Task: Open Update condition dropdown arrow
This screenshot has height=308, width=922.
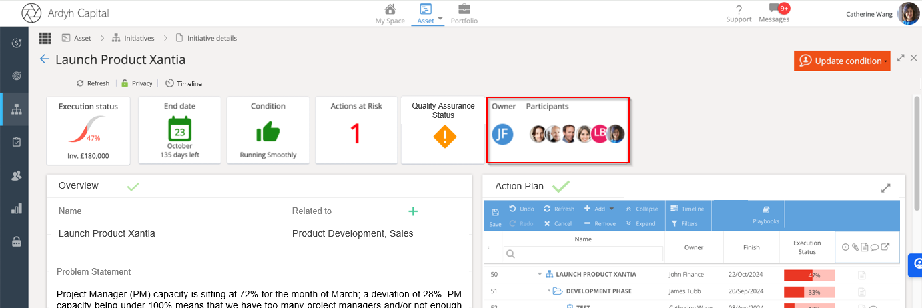Action: point(886,61)
